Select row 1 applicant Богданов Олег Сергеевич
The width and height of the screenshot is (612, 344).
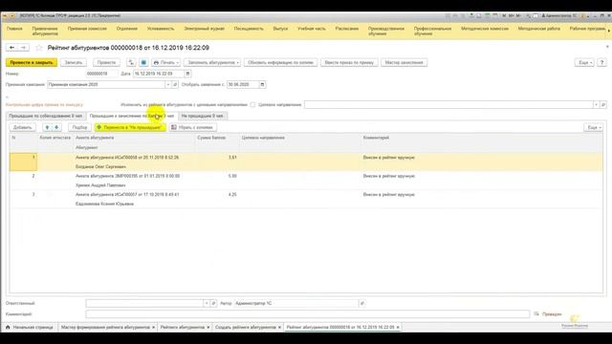[306, 161]
